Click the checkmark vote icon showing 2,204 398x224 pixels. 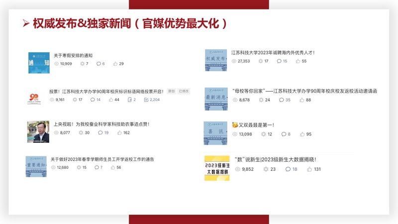(146, 100)
